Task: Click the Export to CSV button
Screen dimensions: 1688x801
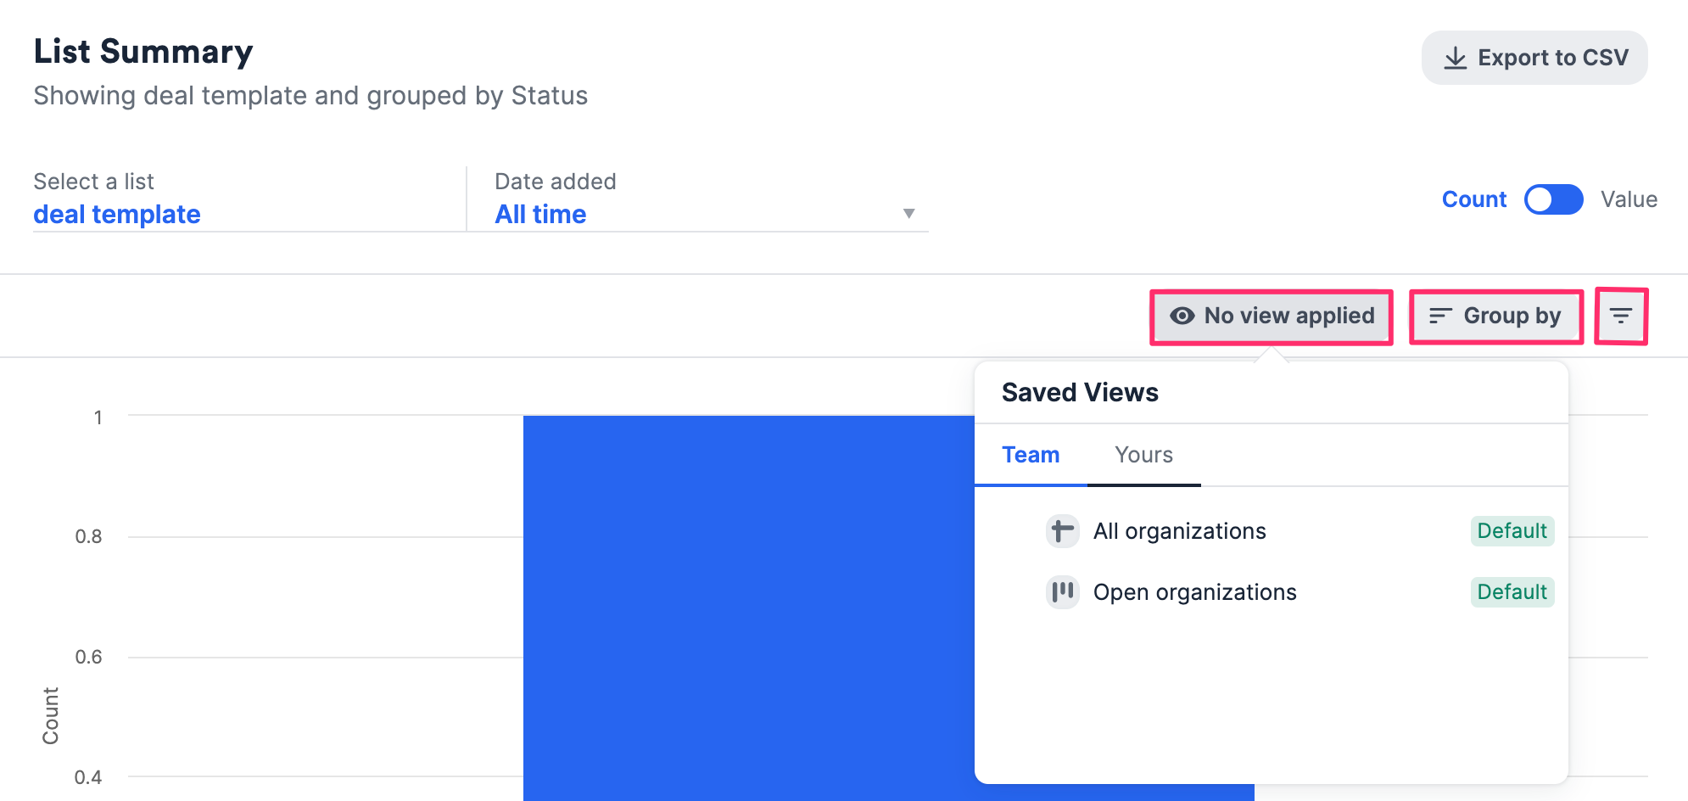Action: 1534,57
